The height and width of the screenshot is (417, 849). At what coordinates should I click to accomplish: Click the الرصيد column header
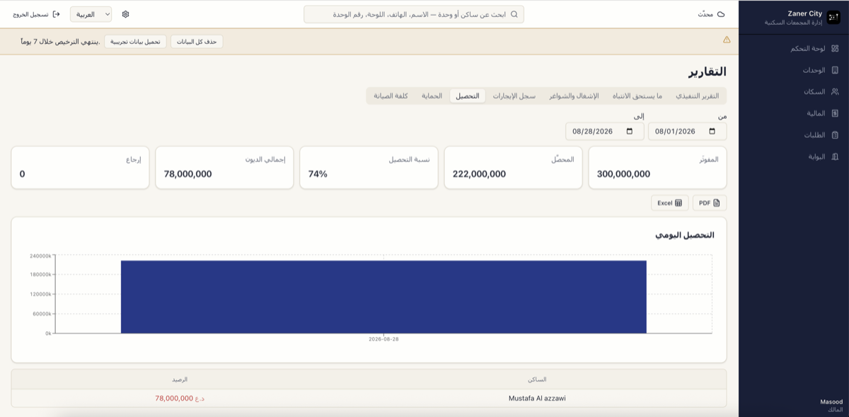pyautogui.click(x=180, y=379)
